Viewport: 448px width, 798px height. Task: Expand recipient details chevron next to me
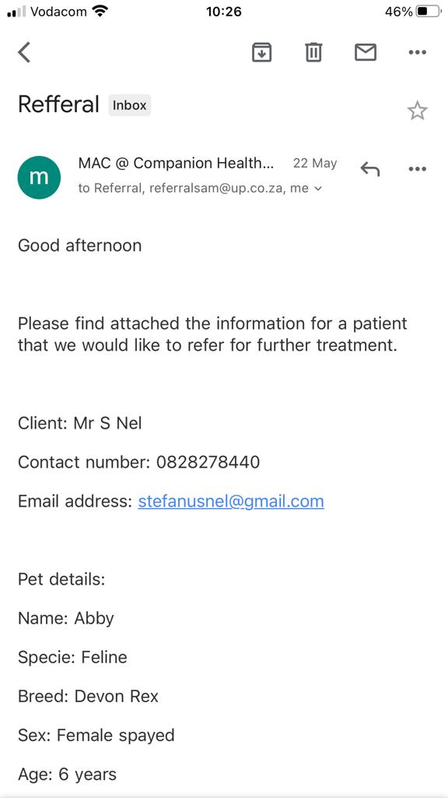coord(318,189)
